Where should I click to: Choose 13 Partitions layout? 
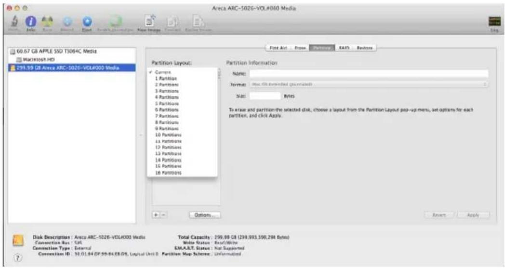coord(182,154)
